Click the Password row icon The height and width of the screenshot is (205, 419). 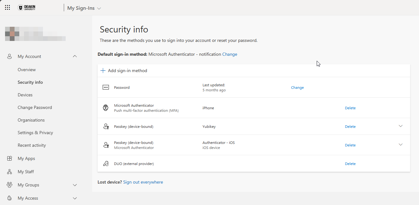pyautogui.click(x=106, y=88)
